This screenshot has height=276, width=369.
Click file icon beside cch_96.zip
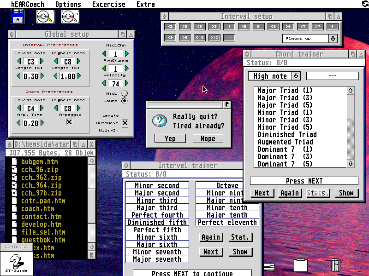tap(14, 169)
